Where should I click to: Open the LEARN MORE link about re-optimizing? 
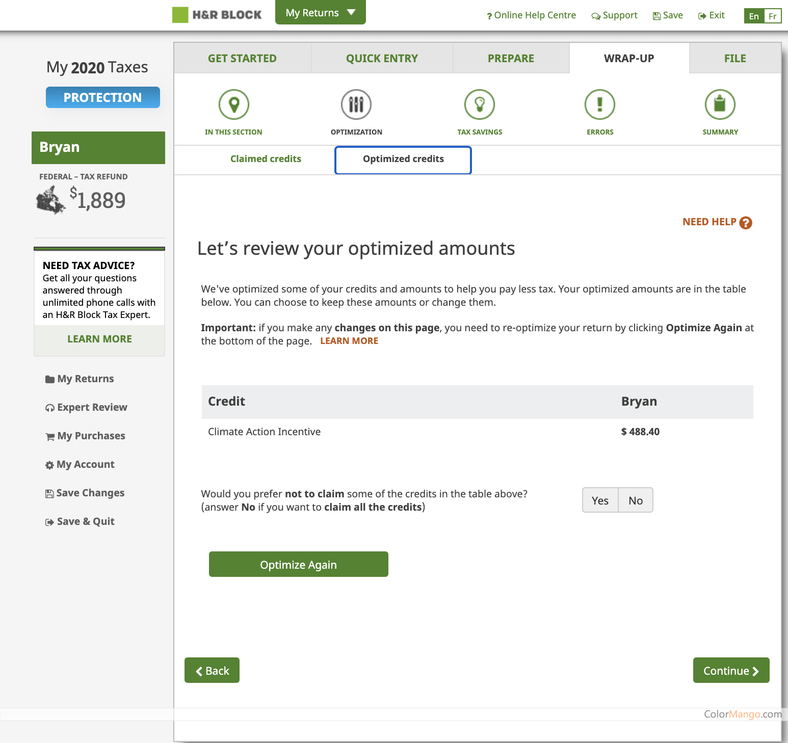click(x=349, y=340)
